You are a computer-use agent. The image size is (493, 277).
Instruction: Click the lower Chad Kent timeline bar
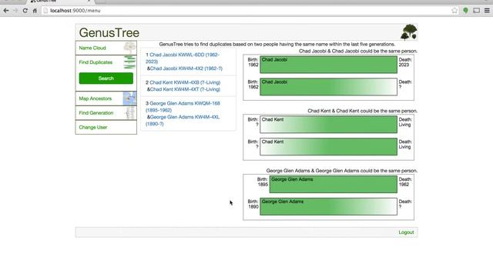coord(329,147)
